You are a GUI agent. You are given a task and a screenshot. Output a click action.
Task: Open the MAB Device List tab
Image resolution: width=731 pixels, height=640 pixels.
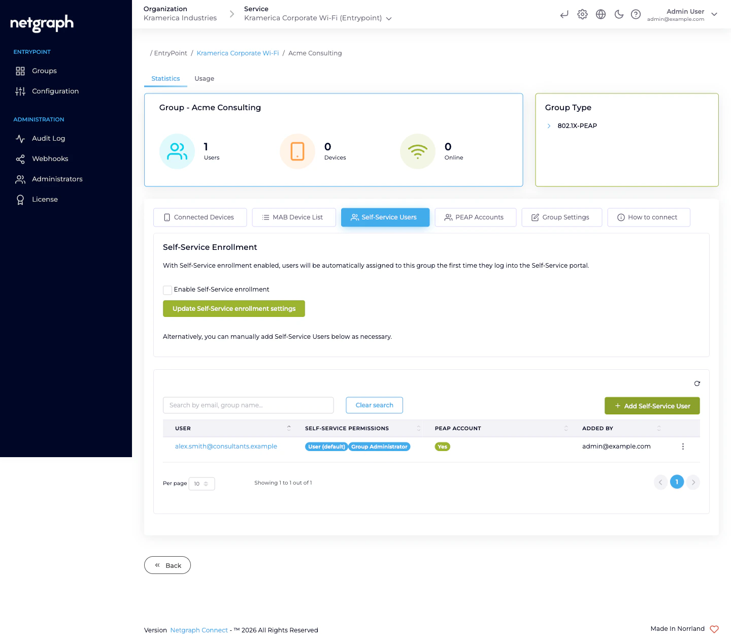click(x=294, y=217)
